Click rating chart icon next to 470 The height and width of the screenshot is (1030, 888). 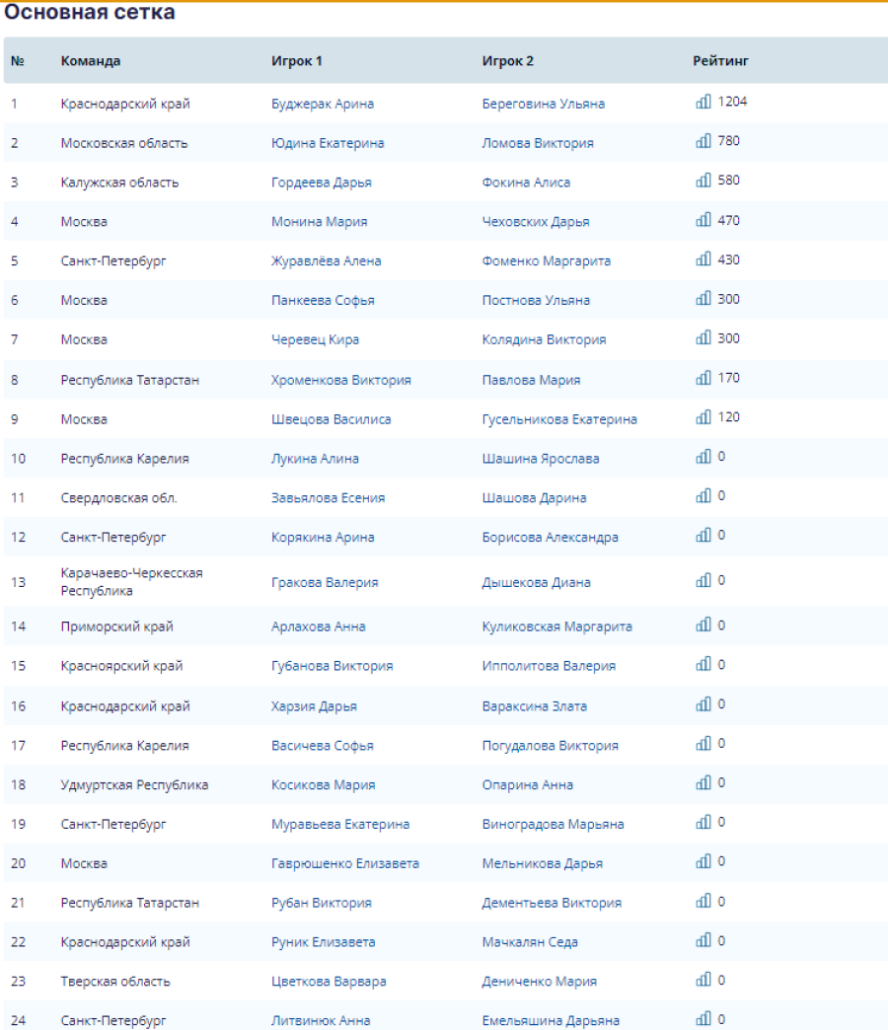coord(703,220)
